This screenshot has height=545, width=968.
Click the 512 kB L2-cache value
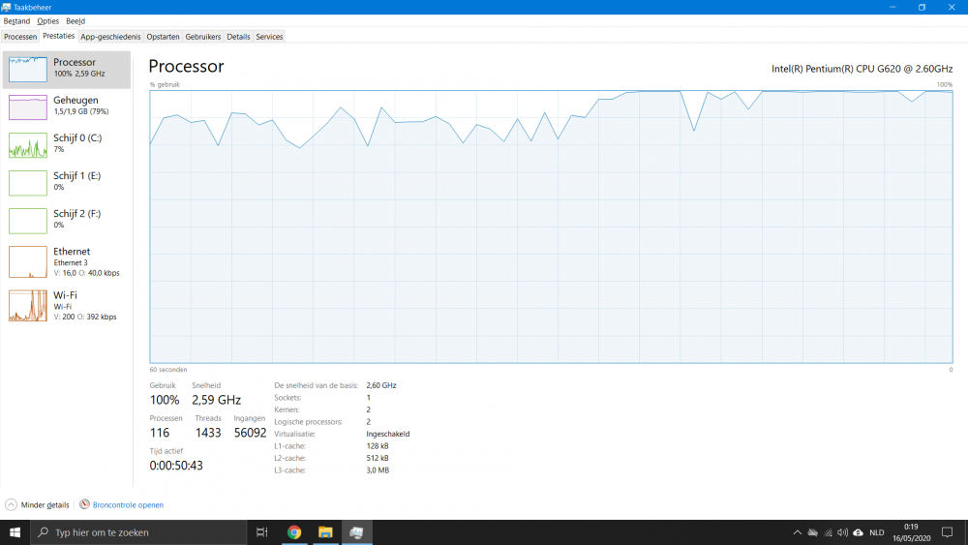click(378, 458)
